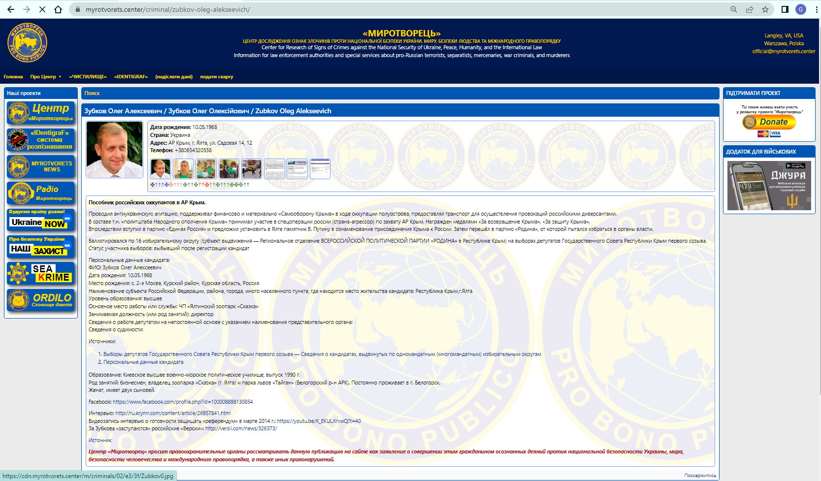This screenshot has height=481, width=821.
Task: Stop loading the page in browser
Action: 42,9
